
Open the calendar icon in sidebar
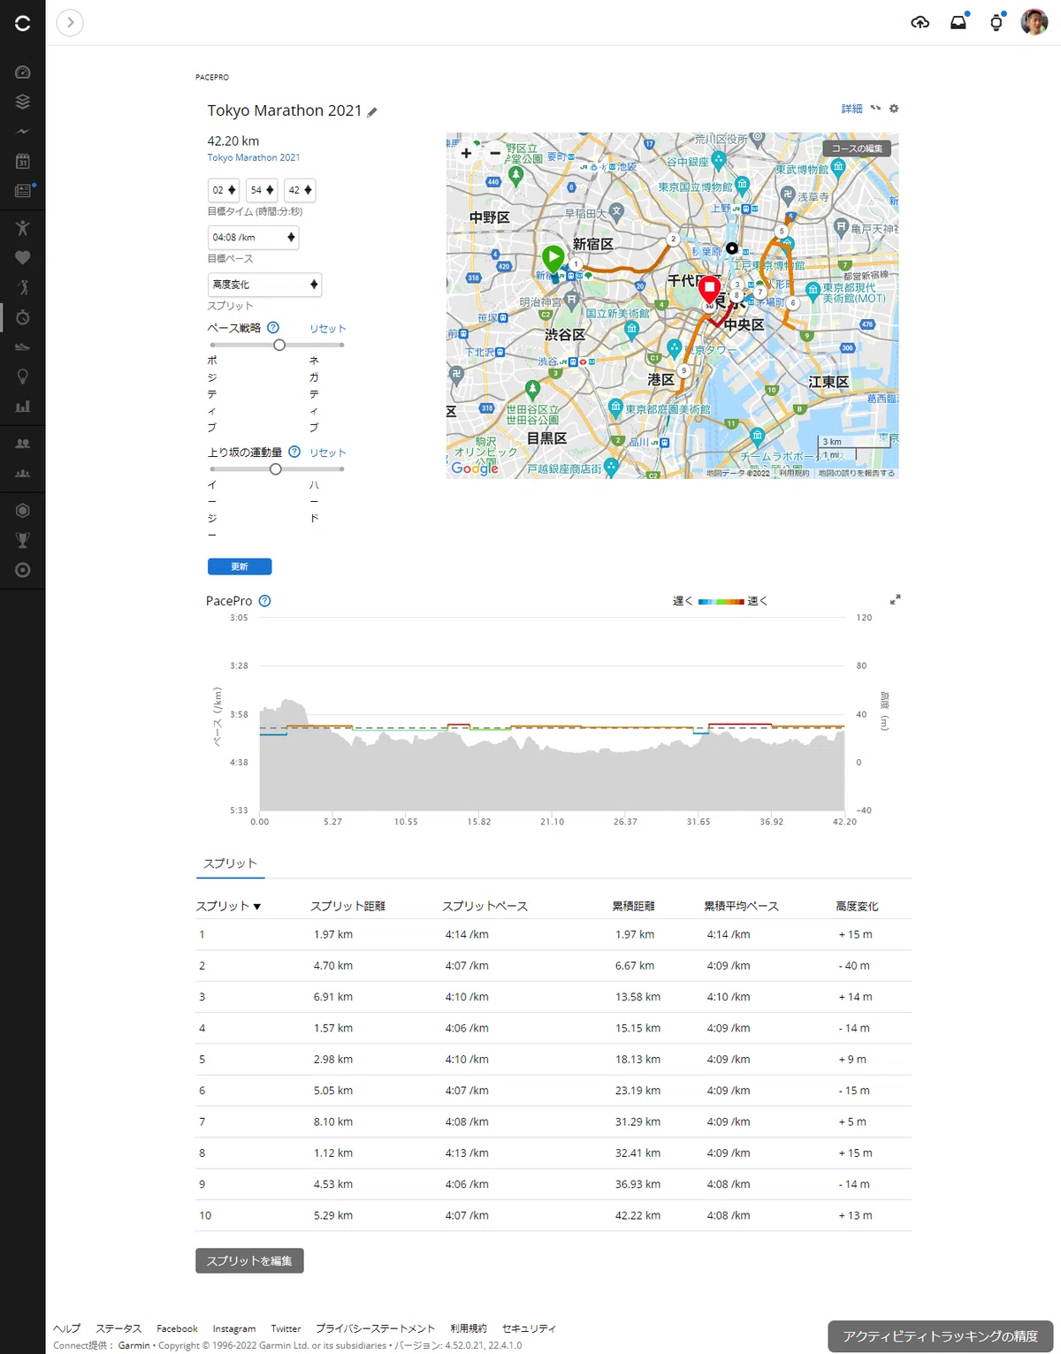(23, 161)
